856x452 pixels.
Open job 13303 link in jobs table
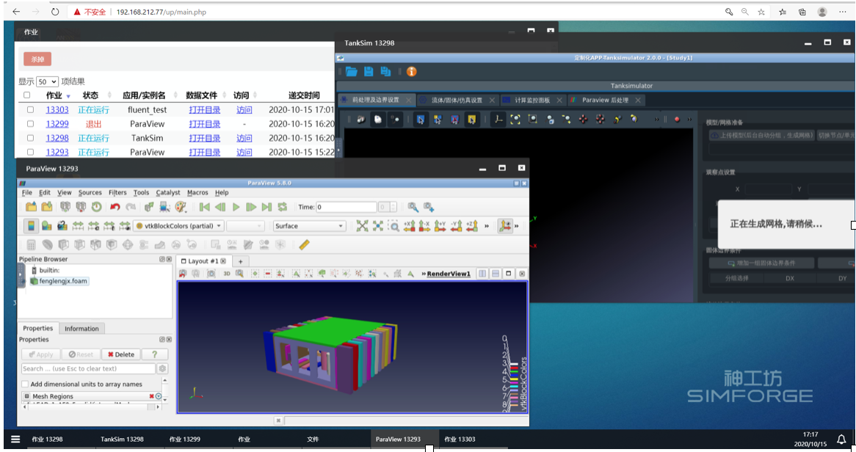point(57,110)
